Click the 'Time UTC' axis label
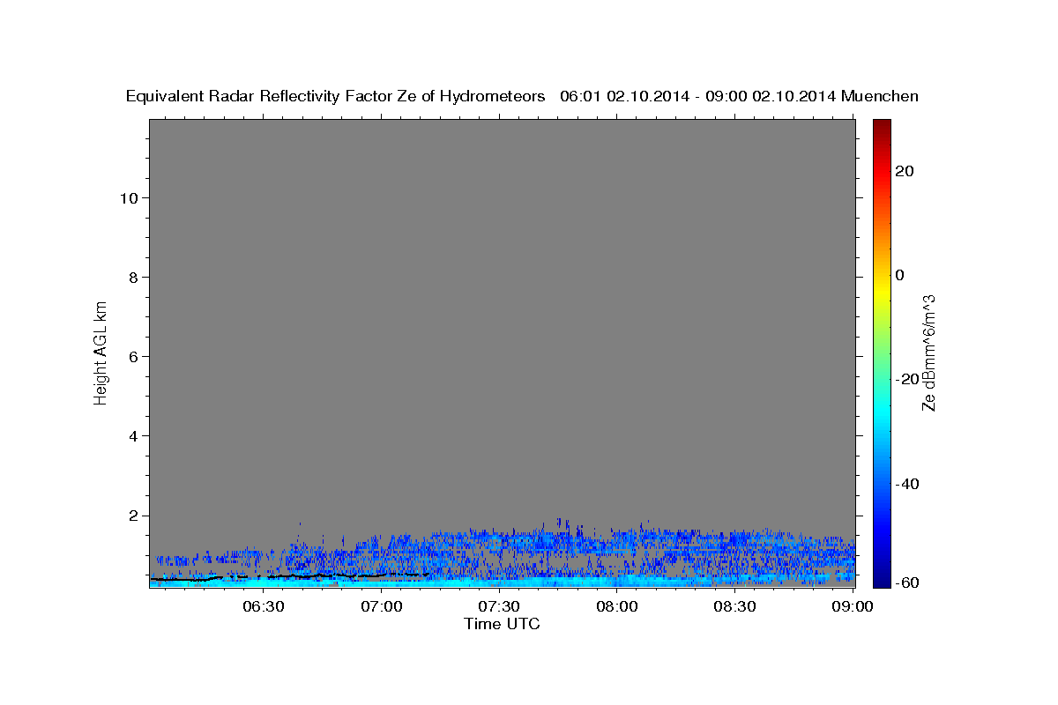The image size is (1058, 705). [x=502, y=624]
